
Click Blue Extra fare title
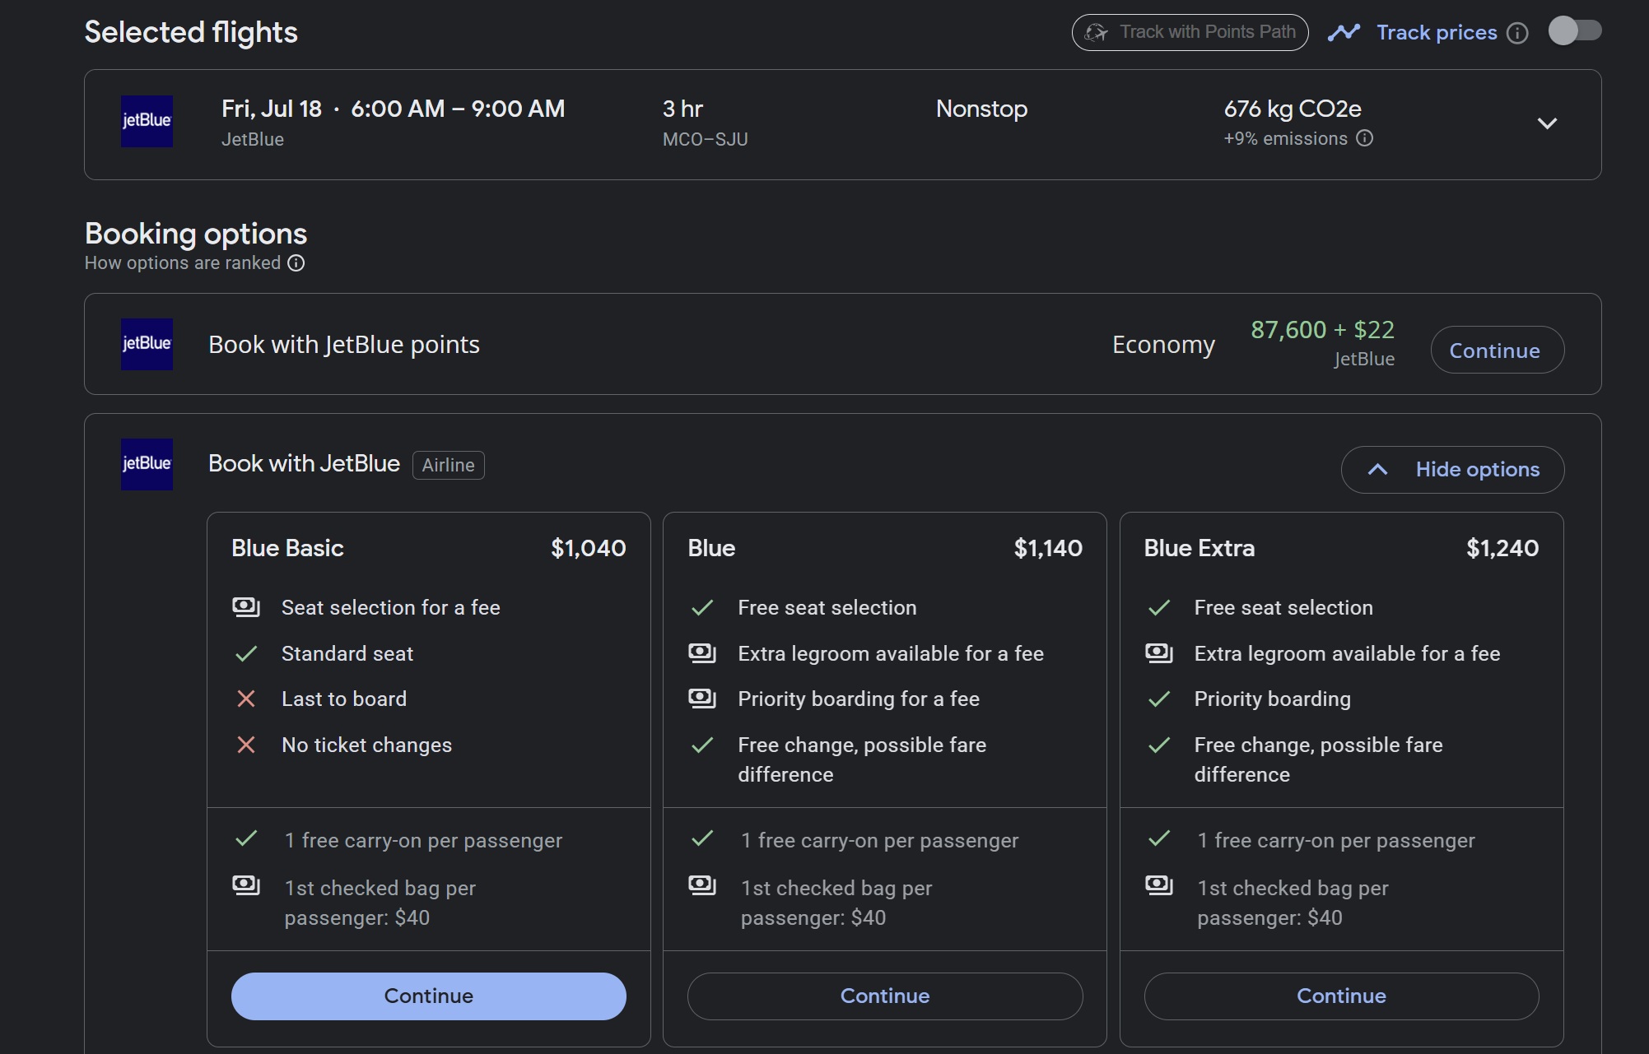pyautogui.click(x=1199, y=548)
